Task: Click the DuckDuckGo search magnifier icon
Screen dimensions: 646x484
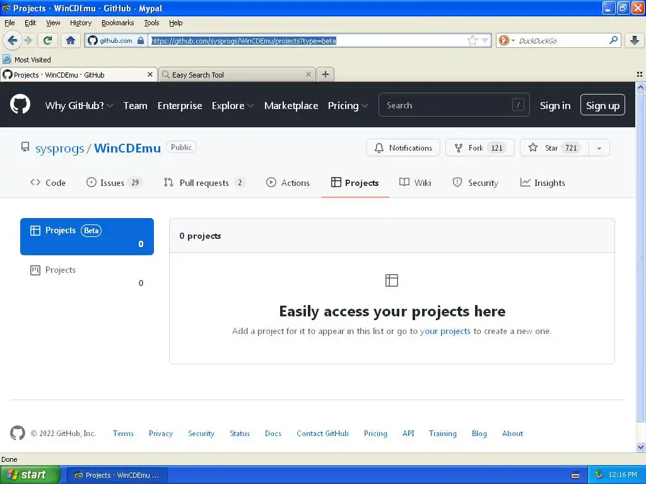Action: click(x=613, y=40)
